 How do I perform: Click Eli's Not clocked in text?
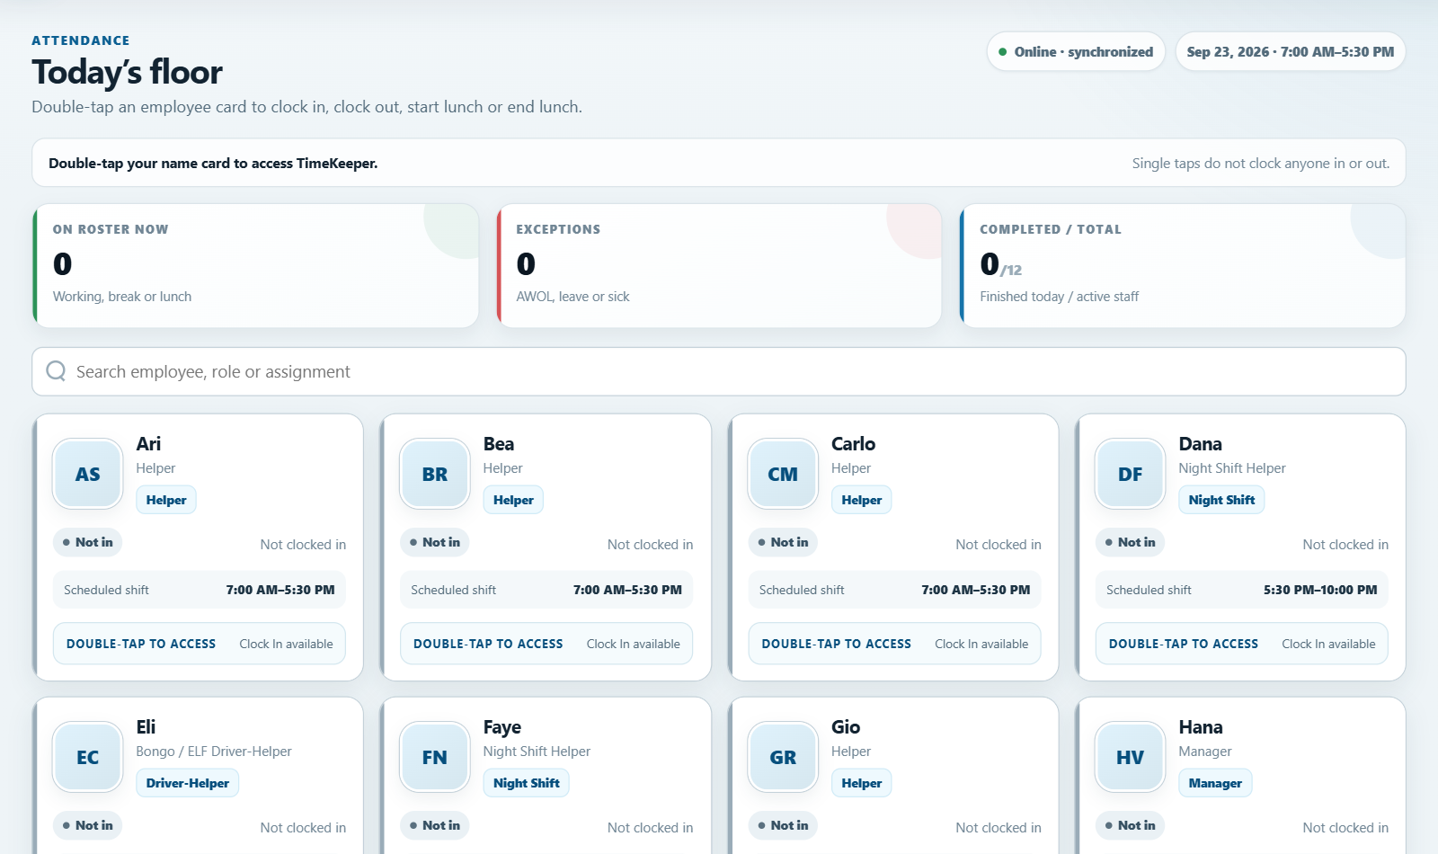303,828
